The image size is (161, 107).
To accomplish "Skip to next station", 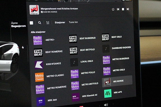I will pos(128,9).
